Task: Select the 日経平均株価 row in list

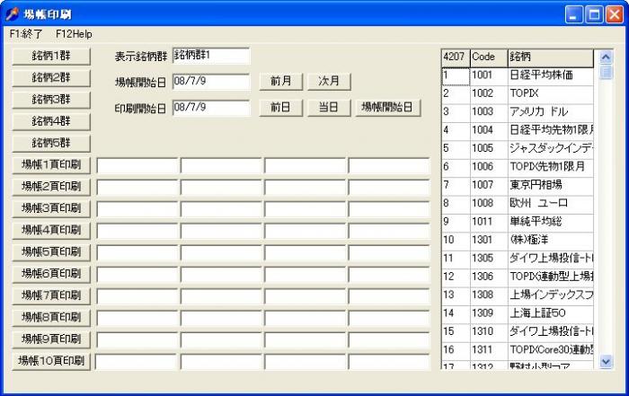Action: (x=548, y=75)
